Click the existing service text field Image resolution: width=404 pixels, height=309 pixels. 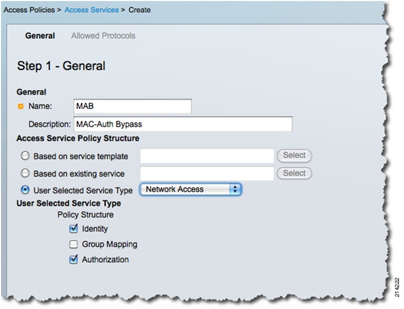207,173
